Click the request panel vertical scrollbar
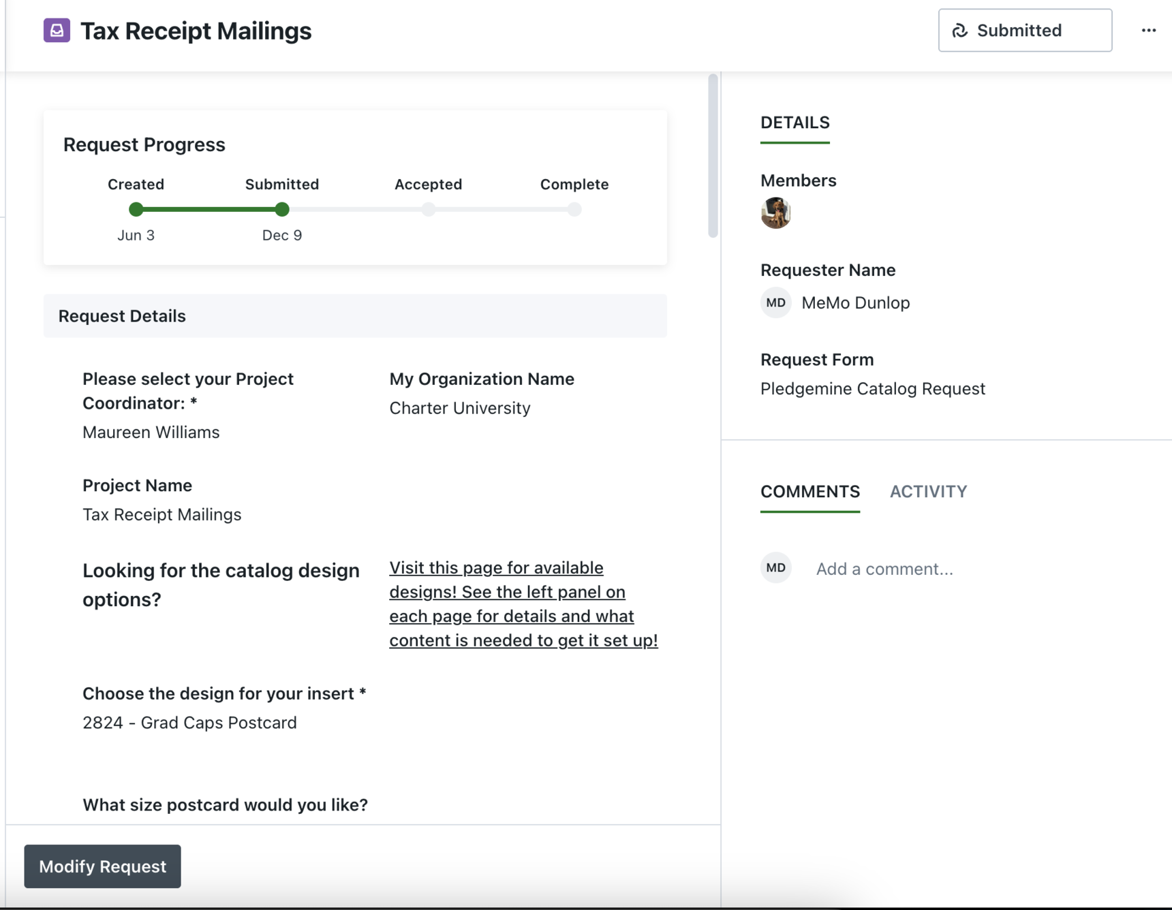This screenshot has height=910, width=1172. (713, 156)
